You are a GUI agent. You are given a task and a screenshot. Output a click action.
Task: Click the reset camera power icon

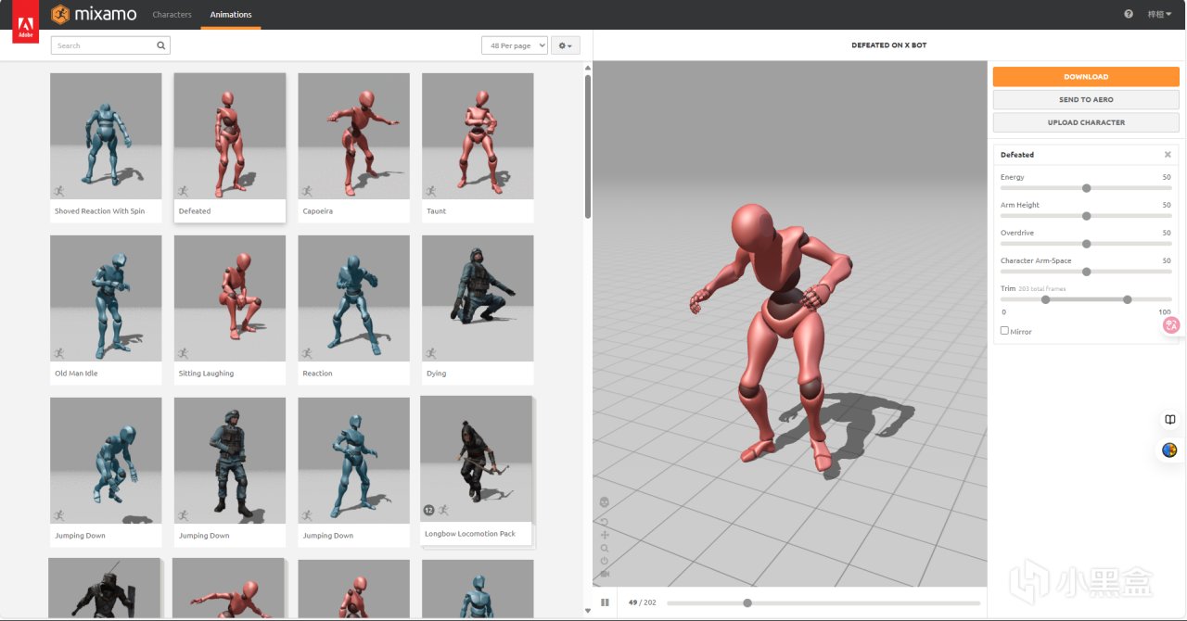pyautogui.click(x=605, y=561)
